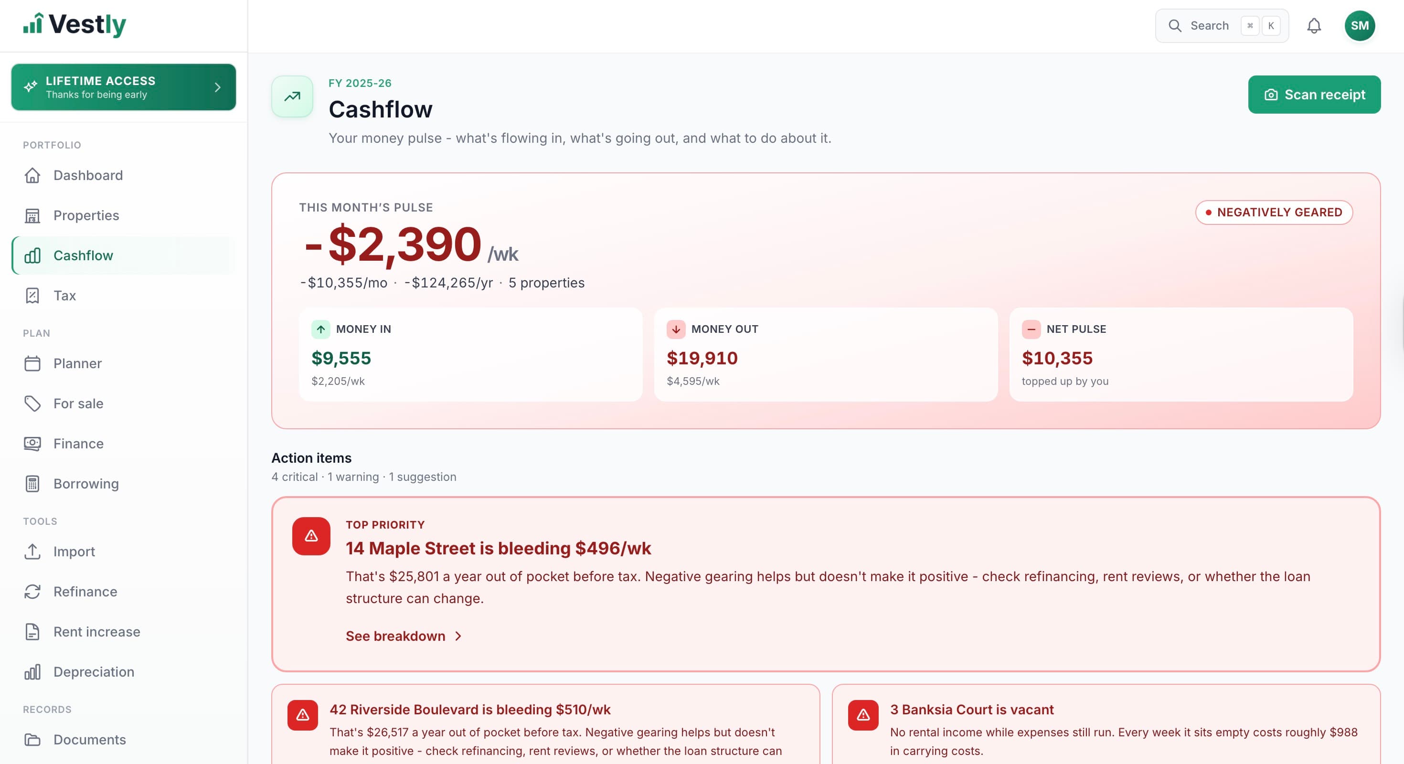Image resolution: width=1404 pixels, height=764 pixels.
Task: Click the sparkle icon on Lifetime Access banner
Action: click(31, 86)
